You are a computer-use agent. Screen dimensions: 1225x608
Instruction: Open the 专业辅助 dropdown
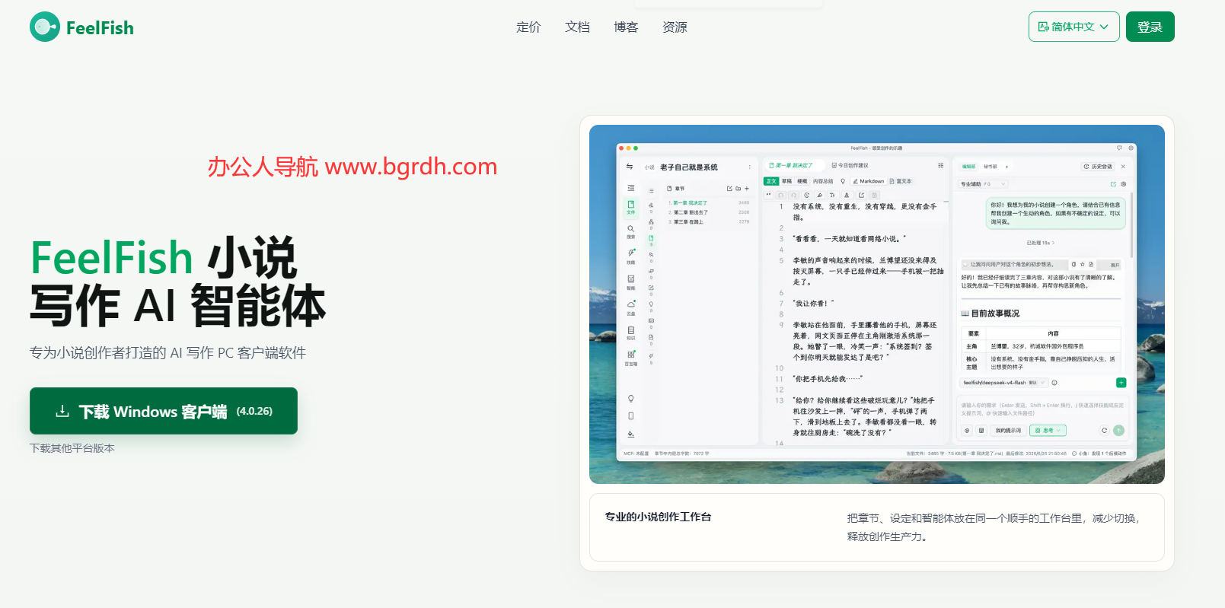coord(983,184)
